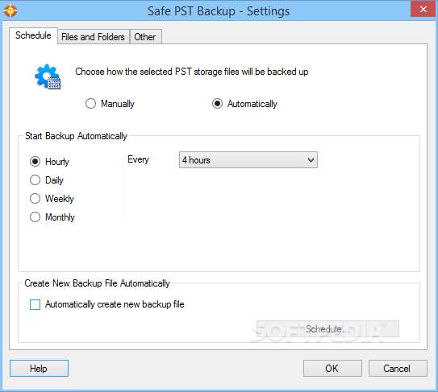Image resolution: width=438 pixels, height=392 pixels.
Task: Click the 'Start Backup Automatically' group label
Action: (76, 136)
